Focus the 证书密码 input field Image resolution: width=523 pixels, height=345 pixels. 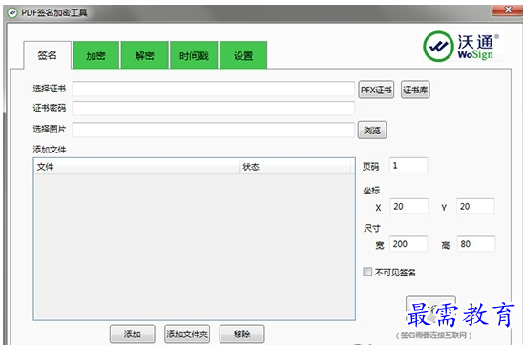(x=214, y=109)
